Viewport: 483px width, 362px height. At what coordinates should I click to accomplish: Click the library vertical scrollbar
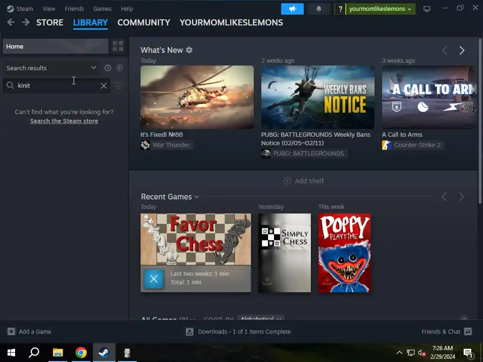pyautogui.click(x=480, y=122)
